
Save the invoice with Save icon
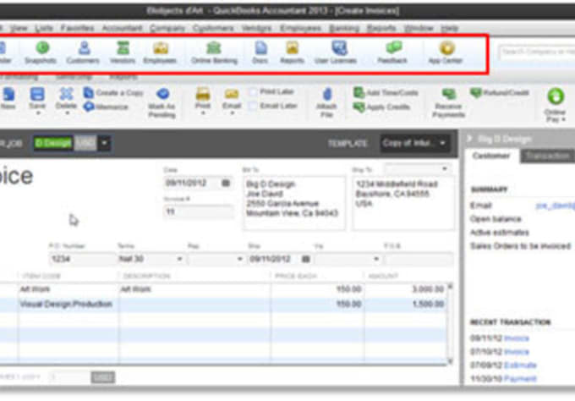point(37,97)
